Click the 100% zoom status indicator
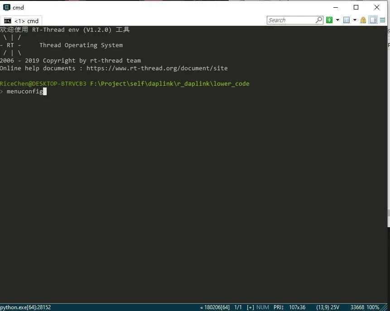The image size is (390, 311). tap(373, 307)
